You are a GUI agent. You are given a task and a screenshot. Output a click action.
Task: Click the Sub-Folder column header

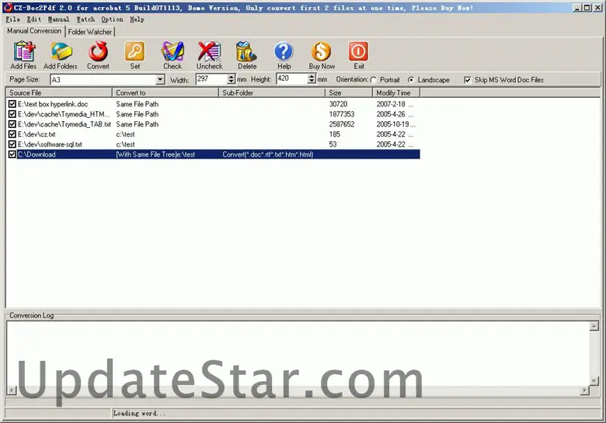coord(272,93)
